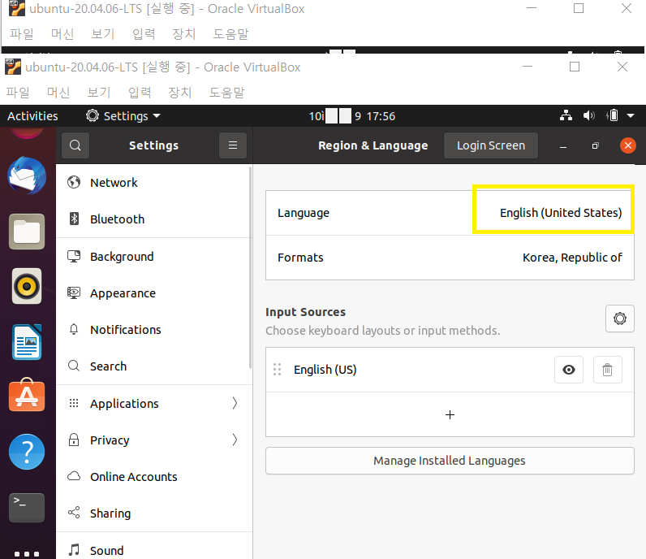Open the Settings search icon
This screenshot has width=646, height=559.
coord(75,145)
